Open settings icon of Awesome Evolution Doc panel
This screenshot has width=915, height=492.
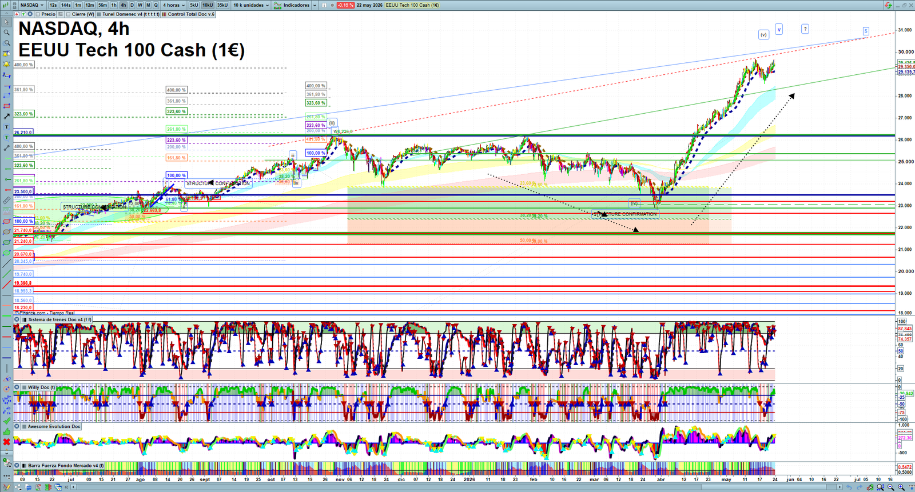[x=17, y=426]
